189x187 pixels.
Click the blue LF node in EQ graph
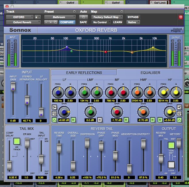[67, 47]
